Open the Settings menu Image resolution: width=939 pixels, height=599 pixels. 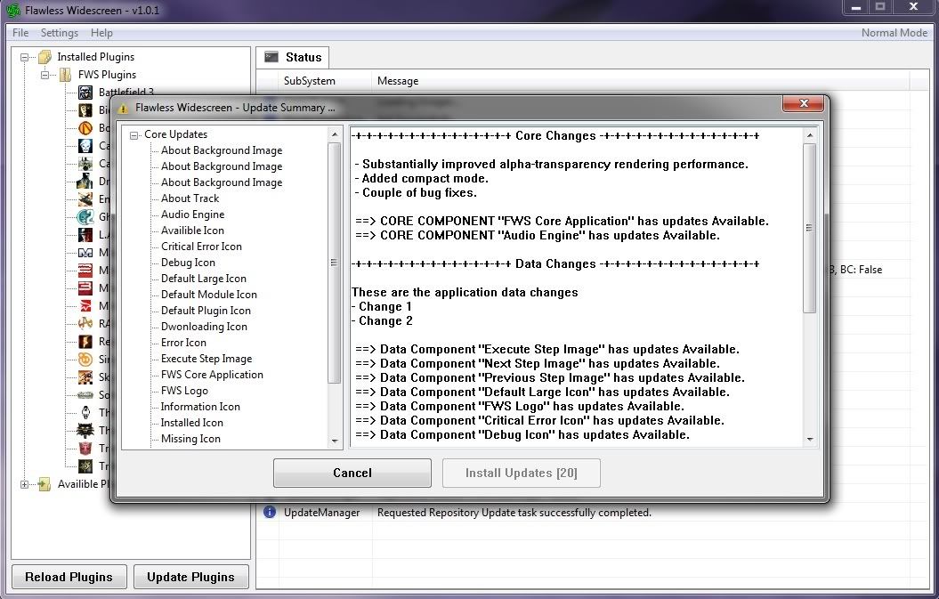[60, 33]
